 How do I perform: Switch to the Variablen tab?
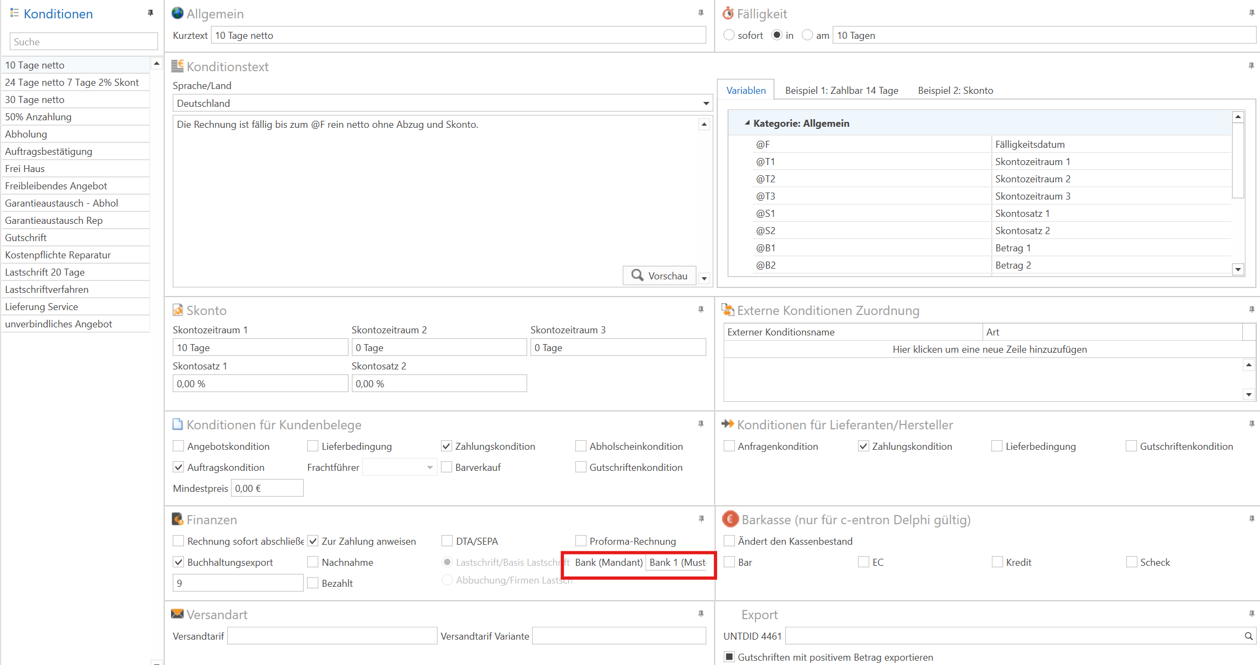746,90
